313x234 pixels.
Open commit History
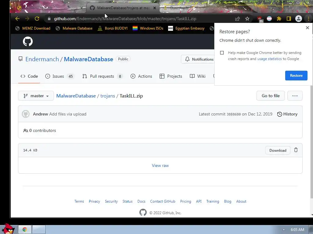point(287,114)
